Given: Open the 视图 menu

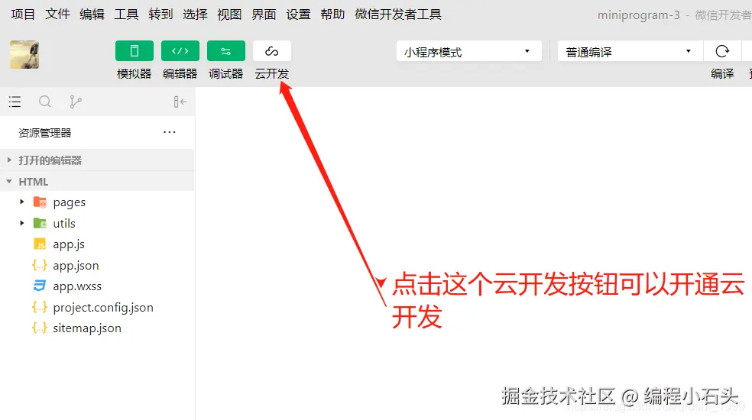Looking at the screenshot, I should (229, 15).
